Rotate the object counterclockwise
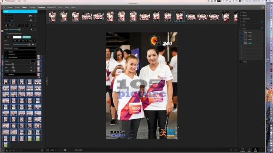 (x=22, y=25)
